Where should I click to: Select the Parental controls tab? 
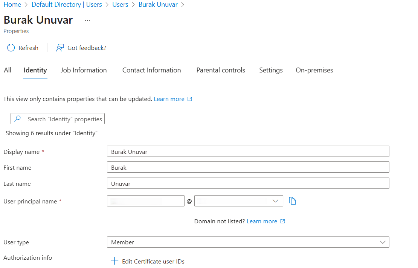tap(221, 70)
